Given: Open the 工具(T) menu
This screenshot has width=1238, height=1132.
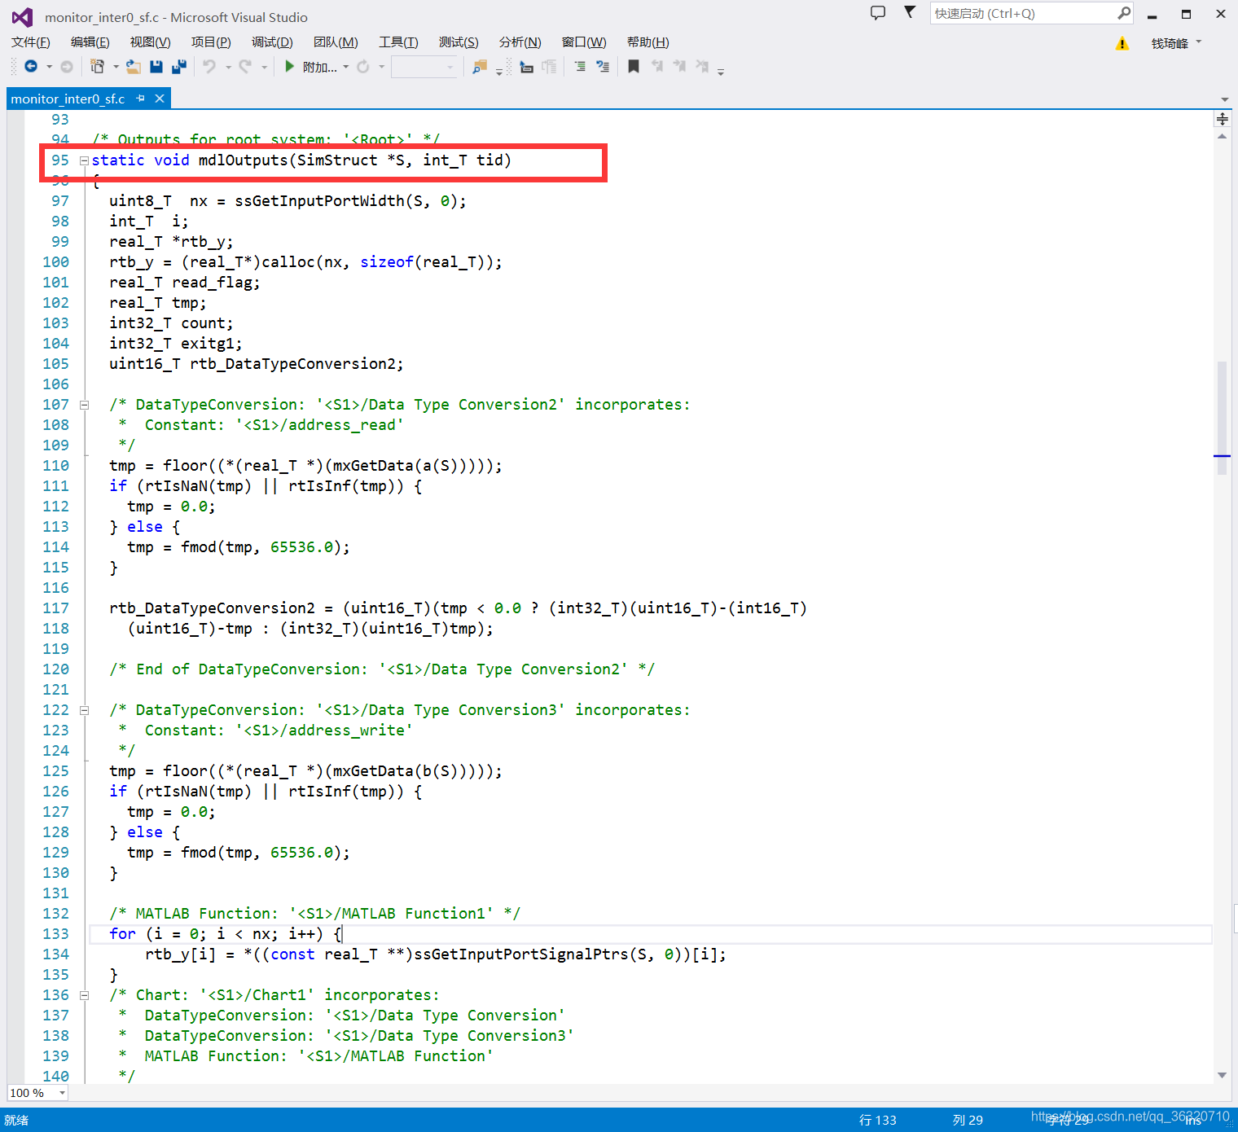Looking at the screenshot, I should [398, 42].
